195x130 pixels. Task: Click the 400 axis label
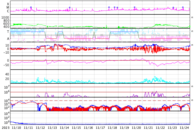[x=6, y=27]
